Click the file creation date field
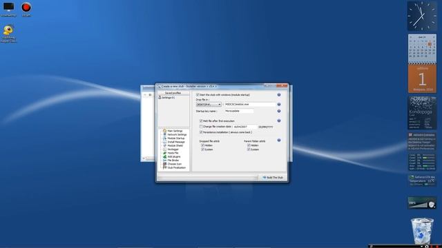The image size is (442, 248). click(x=244, y=127)
